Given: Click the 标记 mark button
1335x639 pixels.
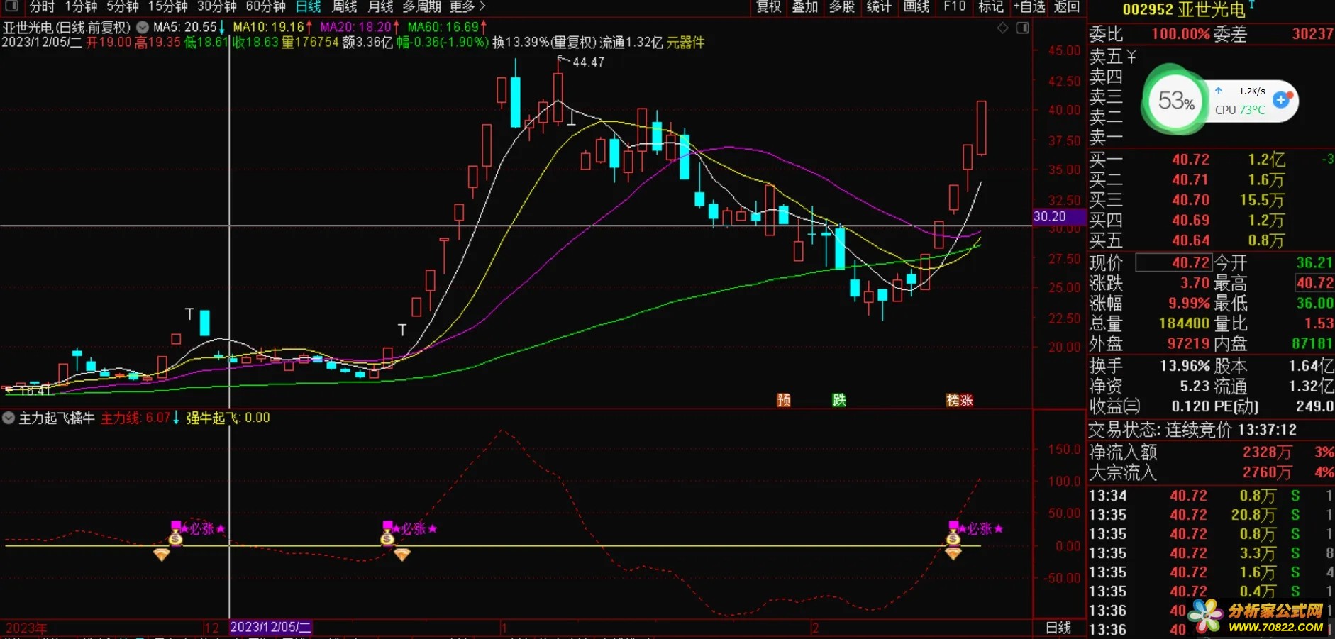Looking at the screenshot, I should tap(991, 6).
